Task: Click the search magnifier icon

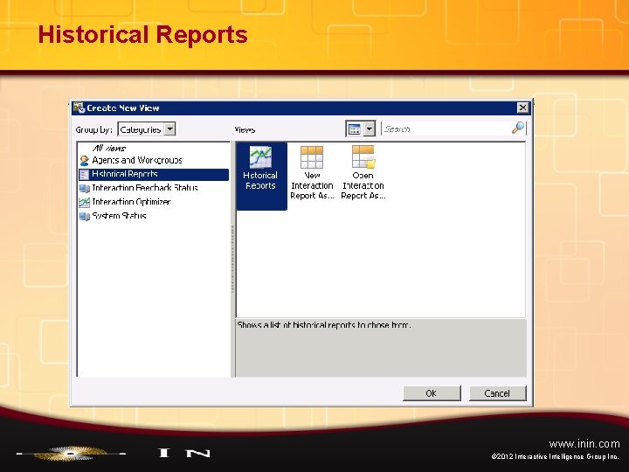Action: tap(518, 128)
